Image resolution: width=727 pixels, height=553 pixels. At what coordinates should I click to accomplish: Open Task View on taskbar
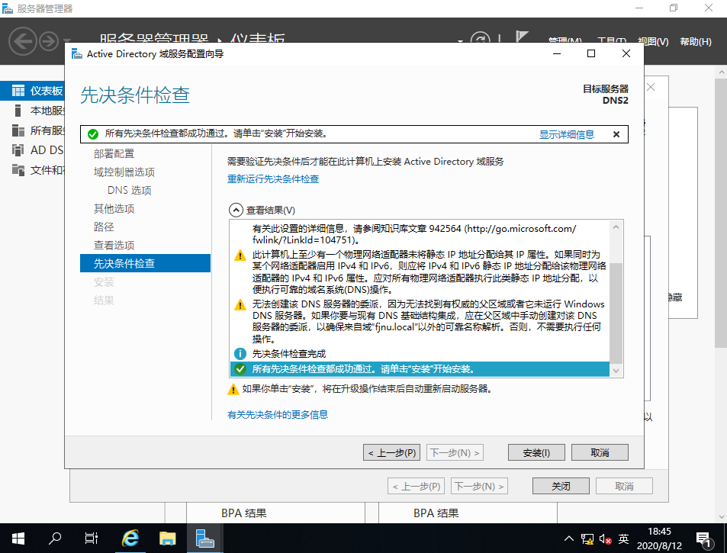[92, 539]
